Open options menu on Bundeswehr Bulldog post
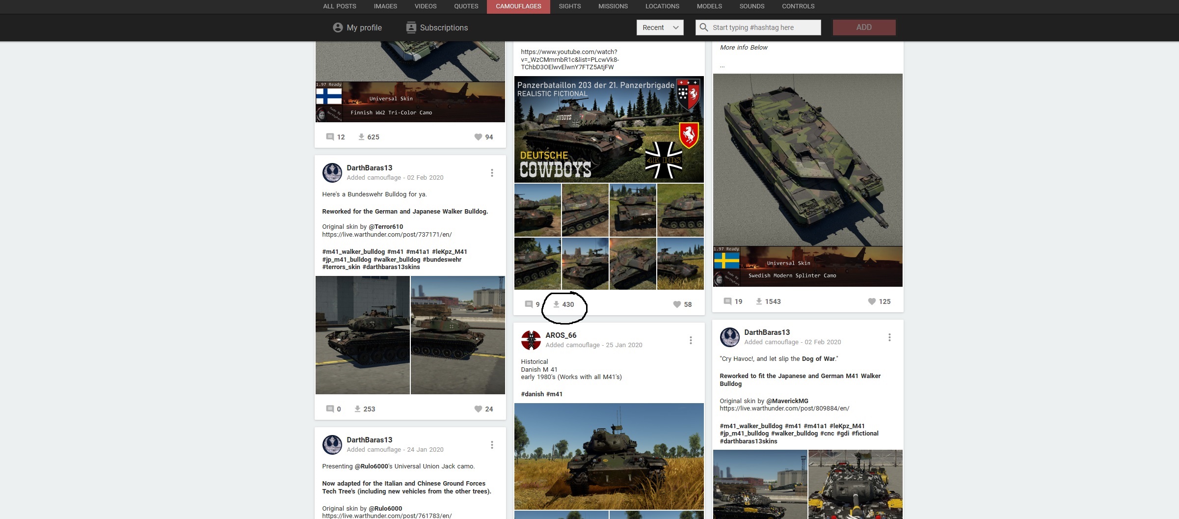Image resolution: width=1179 pixels, height=519 pixels. 492,173
